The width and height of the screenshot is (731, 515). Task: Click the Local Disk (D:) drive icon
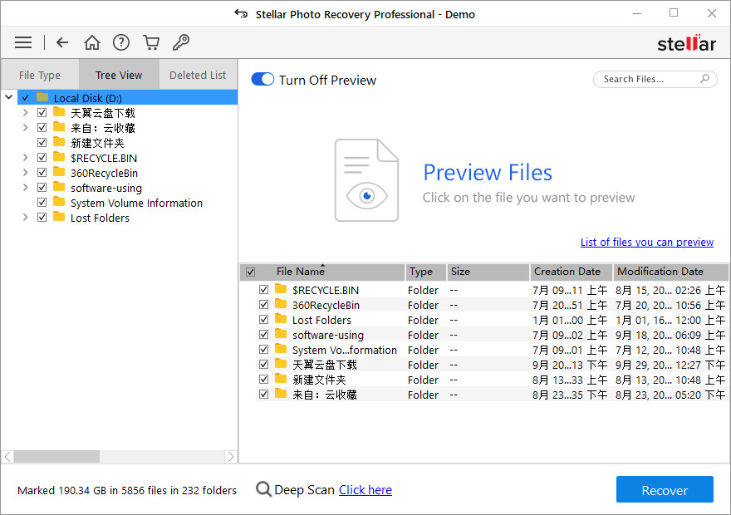pos(42,97)
